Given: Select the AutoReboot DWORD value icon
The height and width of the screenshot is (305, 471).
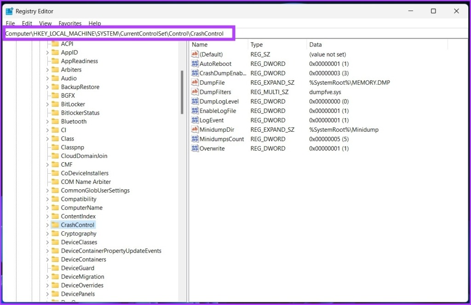Looking at the screenshot, I should pos(195,64).
